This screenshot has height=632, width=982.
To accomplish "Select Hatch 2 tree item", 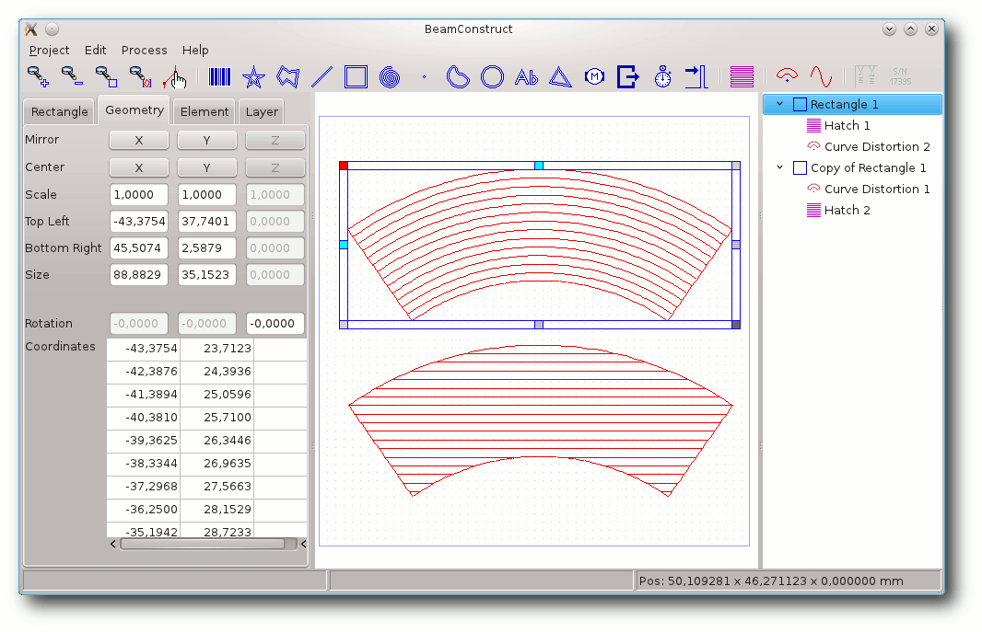I will [847, 210].
